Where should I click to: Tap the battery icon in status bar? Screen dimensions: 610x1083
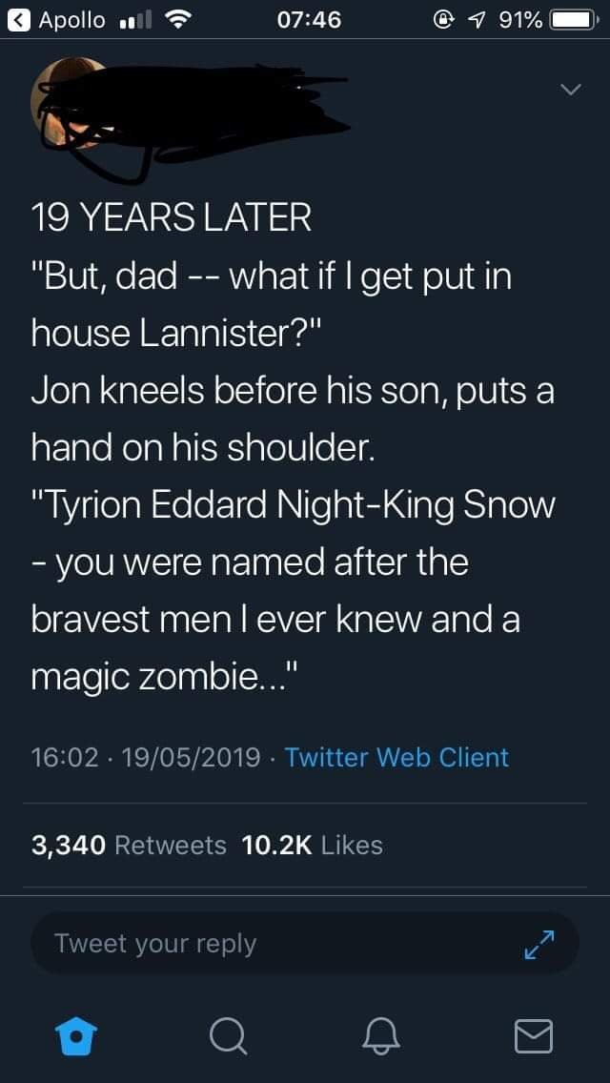click(575, 19)
